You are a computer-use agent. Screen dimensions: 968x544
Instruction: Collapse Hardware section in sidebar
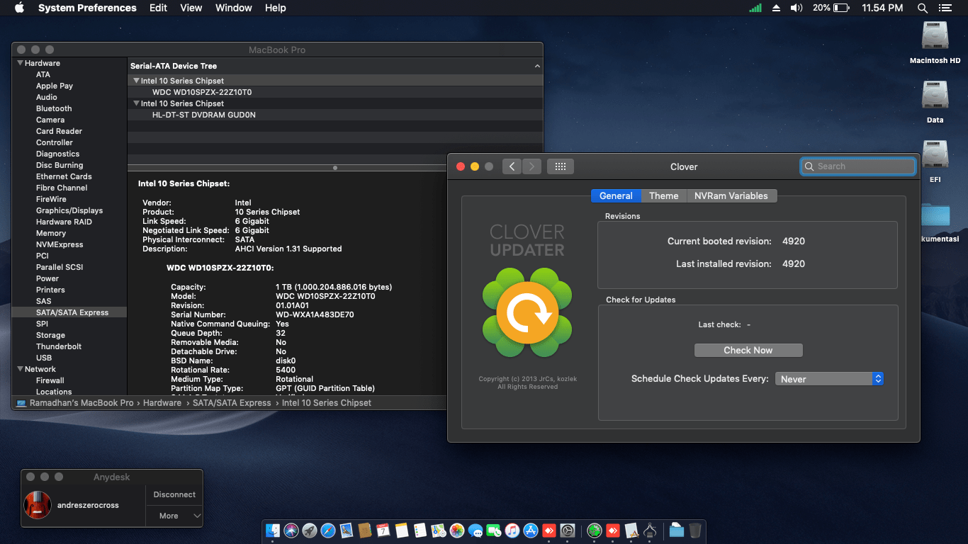pyautogui.click(x=21, y=63)
